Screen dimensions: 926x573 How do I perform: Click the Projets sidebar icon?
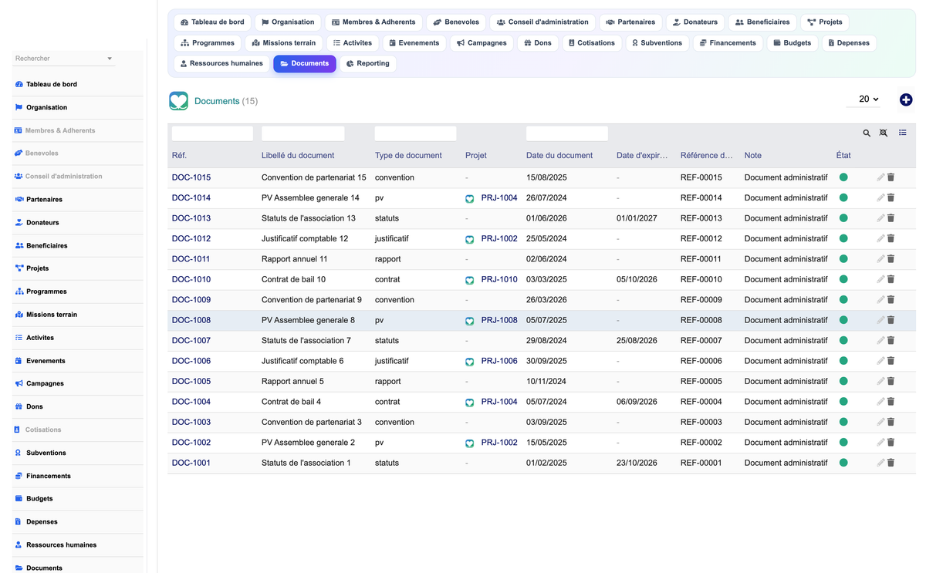pos(19,268)
